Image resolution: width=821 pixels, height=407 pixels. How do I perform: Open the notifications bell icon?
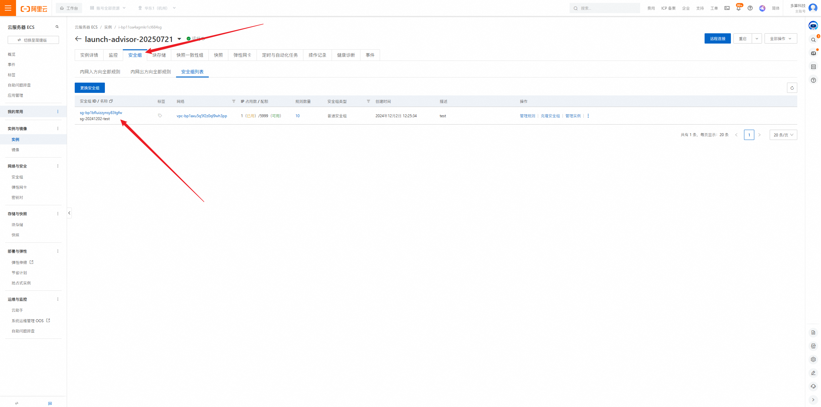point(738,8)
